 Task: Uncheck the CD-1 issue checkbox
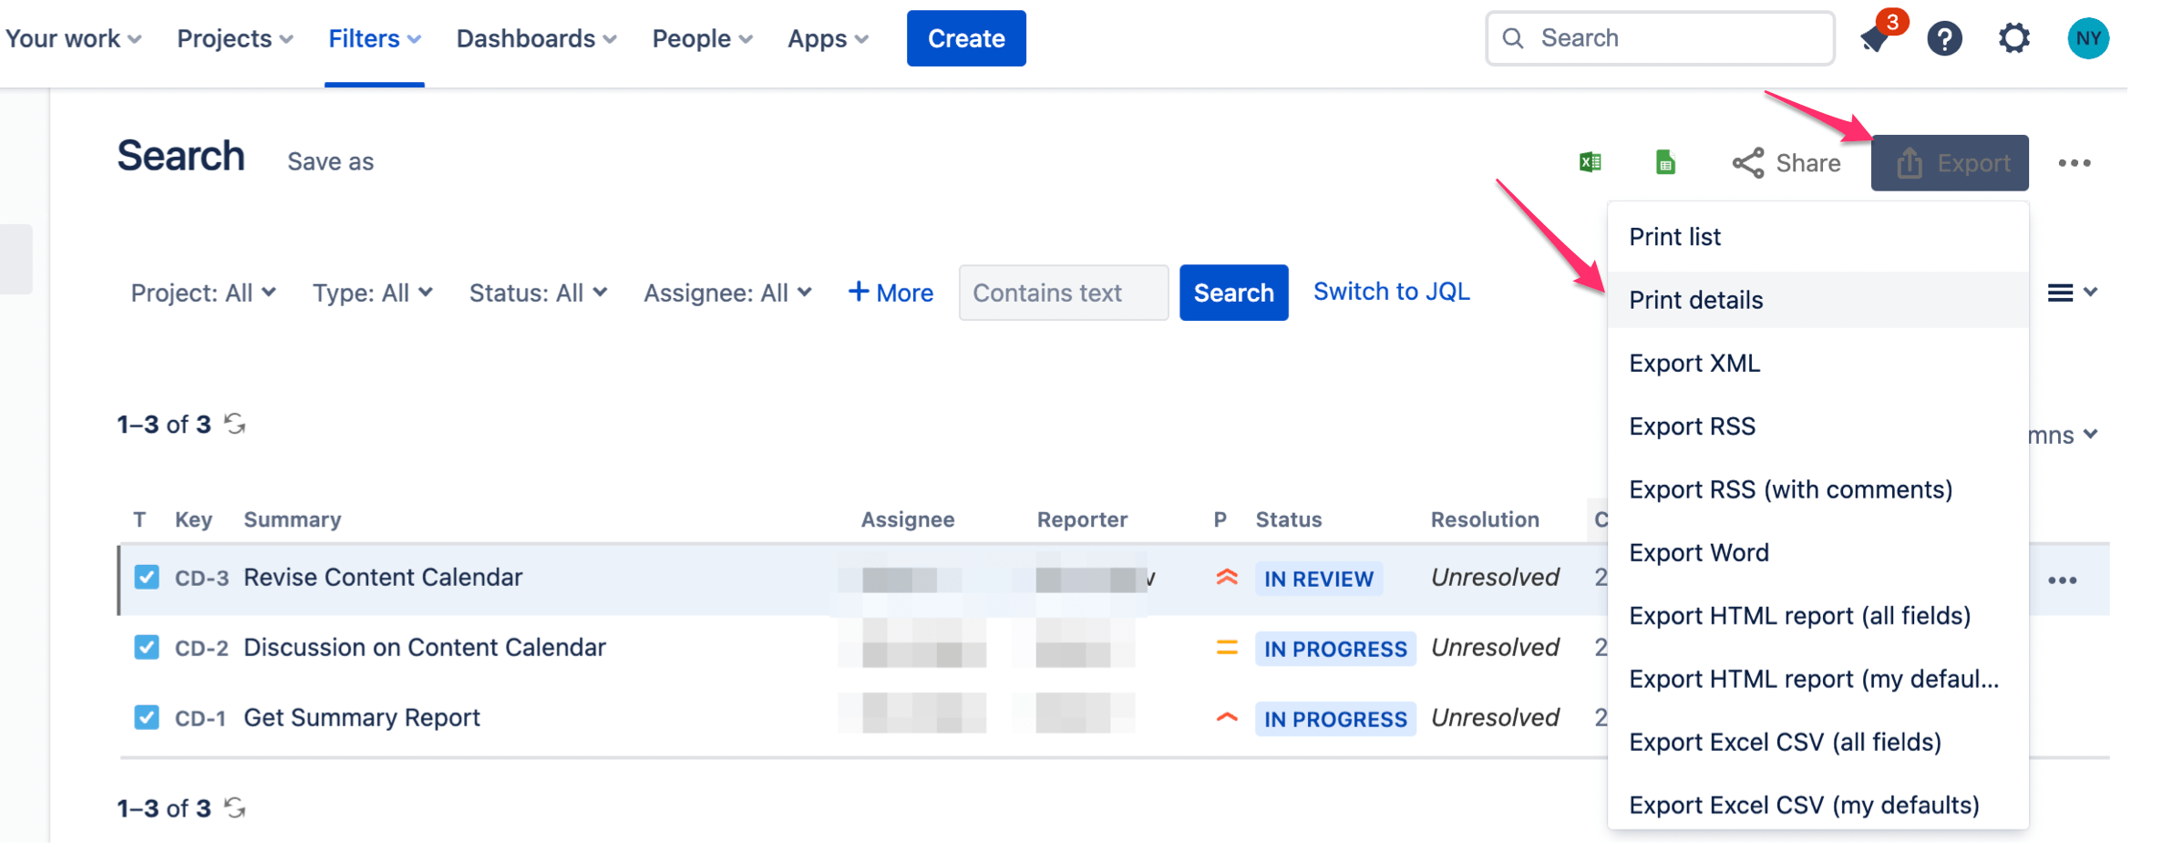click(147, 717)
